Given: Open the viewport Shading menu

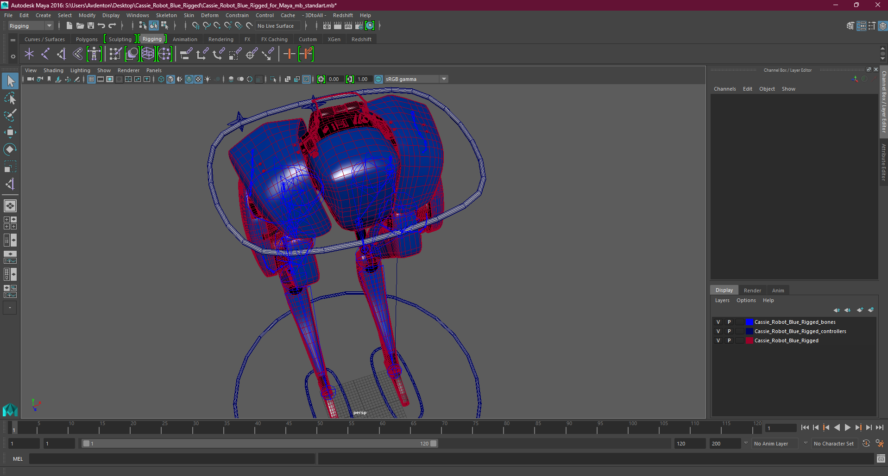Looking at the screenshot, I should pos(53,70).
